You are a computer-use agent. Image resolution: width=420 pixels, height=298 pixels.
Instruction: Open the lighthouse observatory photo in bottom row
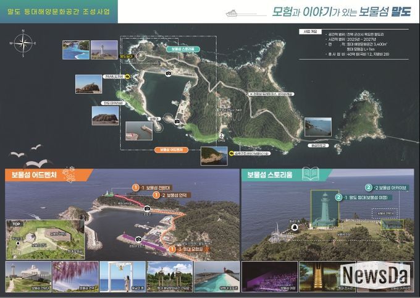[x=28, y=277]
